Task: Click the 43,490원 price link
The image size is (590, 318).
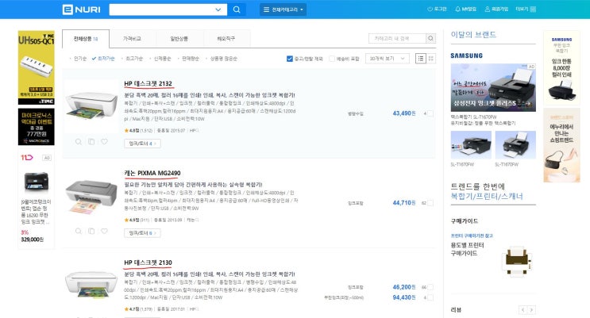Action: 404,113
